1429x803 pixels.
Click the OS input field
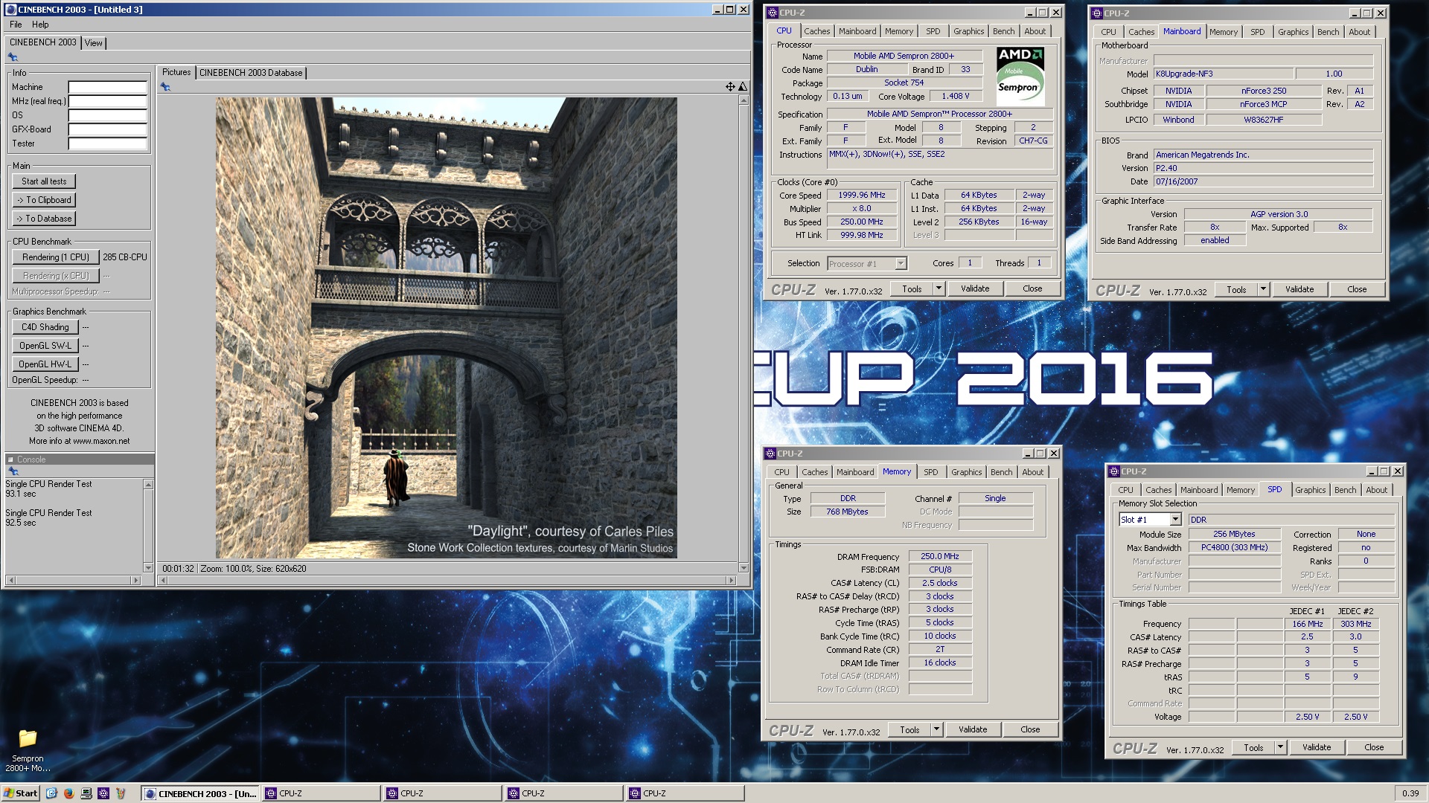108,115
